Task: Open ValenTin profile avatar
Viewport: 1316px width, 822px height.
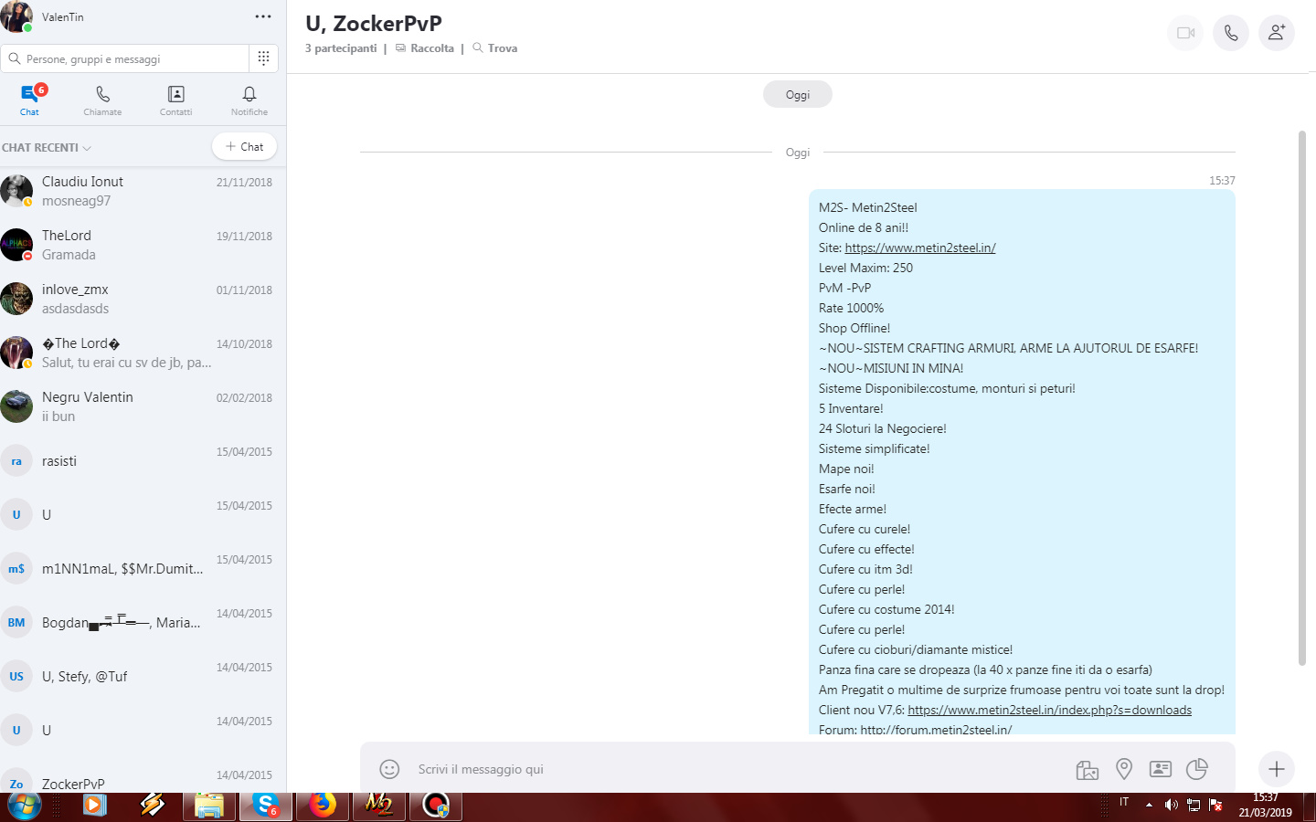Action: [16, 16]
